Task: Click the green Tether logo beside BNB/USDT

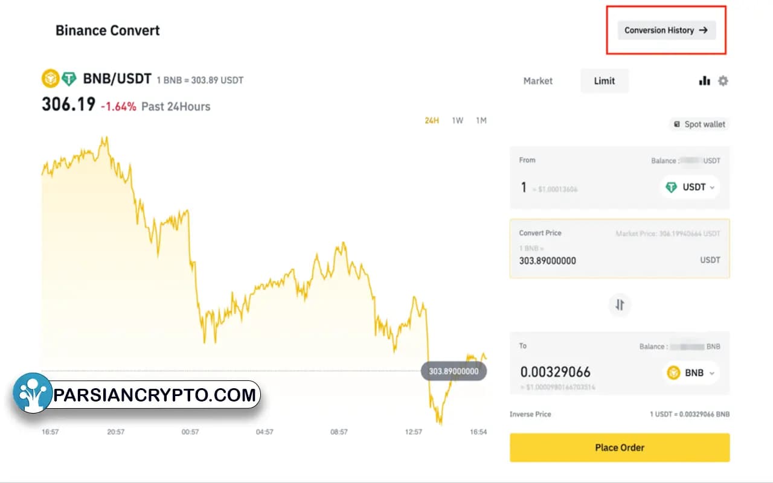Action: 68,78
